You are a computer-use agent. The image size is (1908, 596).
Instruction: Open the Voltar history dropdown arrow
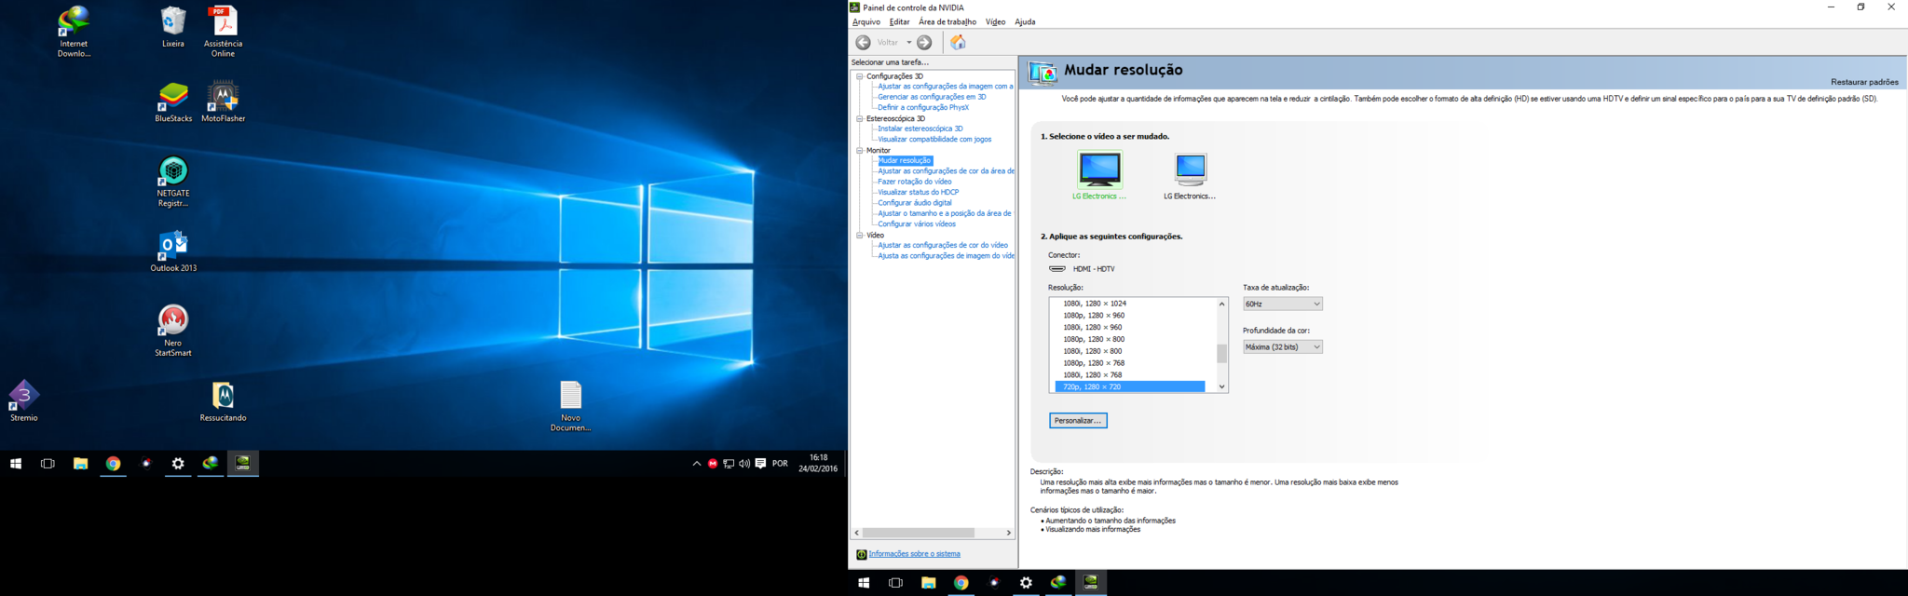pos(909,42)
